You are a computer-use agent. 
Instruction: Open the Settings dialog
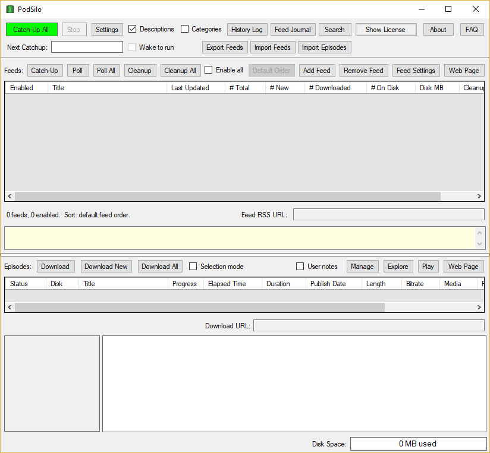(107, 30)
